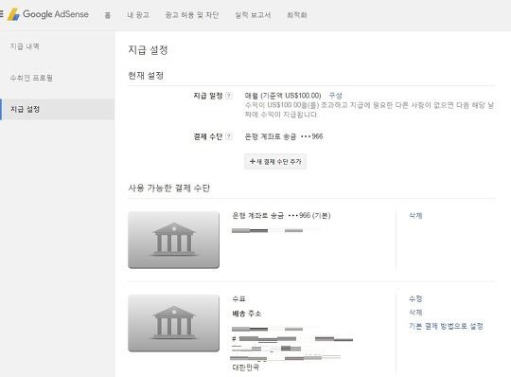This screenshot has width=511, height=377.
Task: Click 기본 결제 방법으로 설정 link
Action: pos(446,326)
